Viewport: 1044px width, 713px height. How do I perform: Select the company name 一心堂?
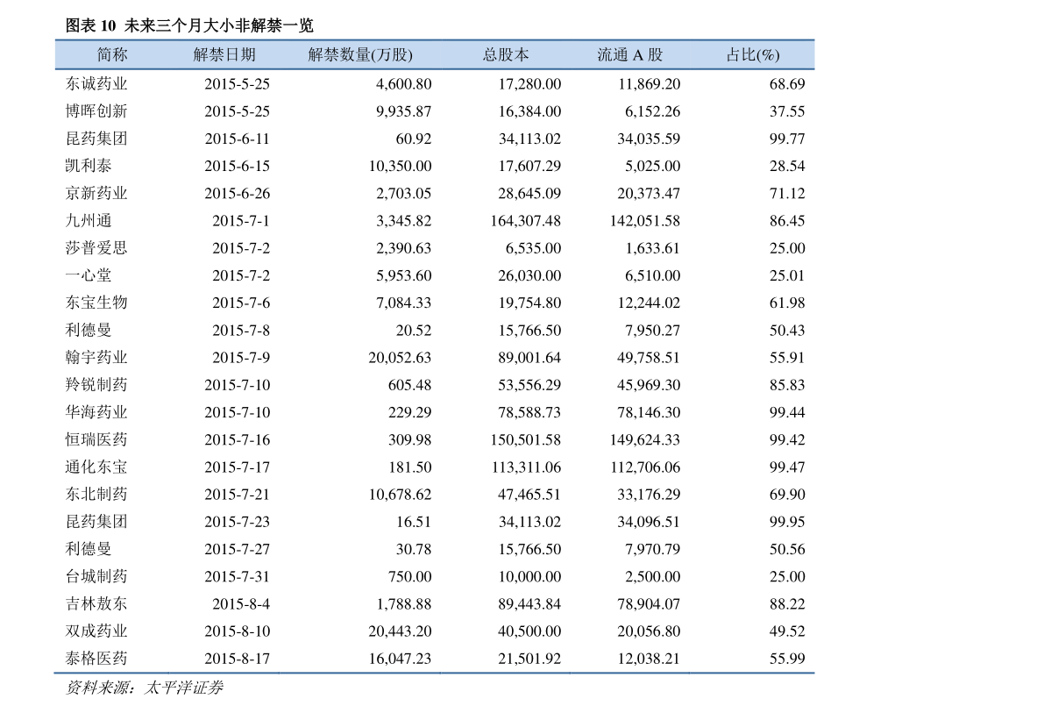89,275
